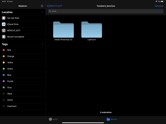This screenshot has height=124, width=166.
Task: Filter by the Orange tag label
Action: click(11, 56)
